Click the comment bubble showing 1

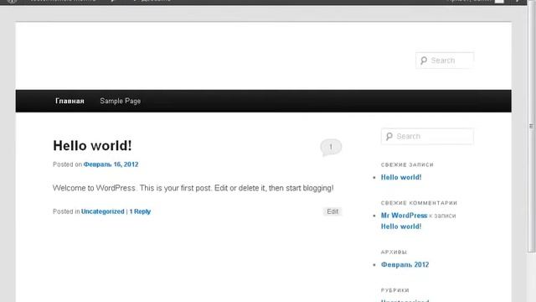[x=331, y=148]
